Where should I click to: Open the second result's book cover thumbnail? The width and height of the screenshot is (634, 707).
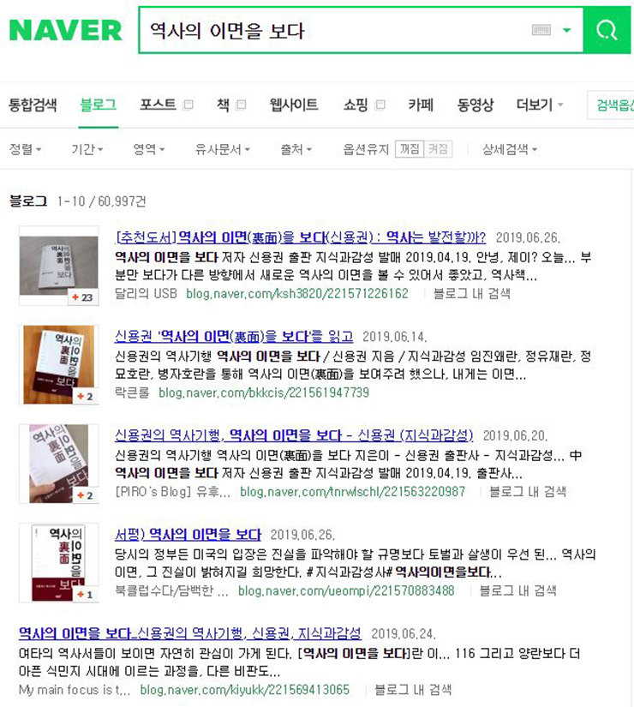(x=58, y=364)
